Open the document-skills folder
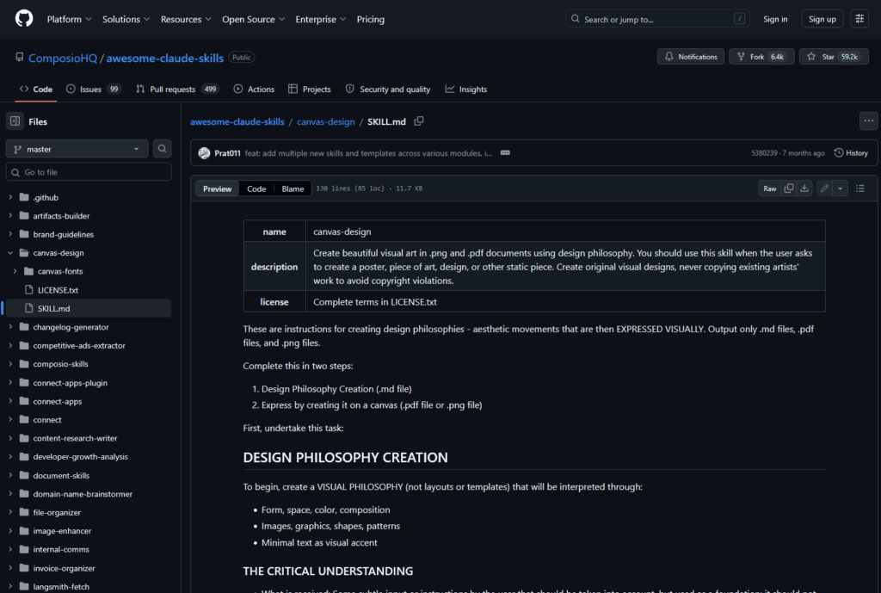This screenshot has width=881, height=593. (x=61, y=476)
